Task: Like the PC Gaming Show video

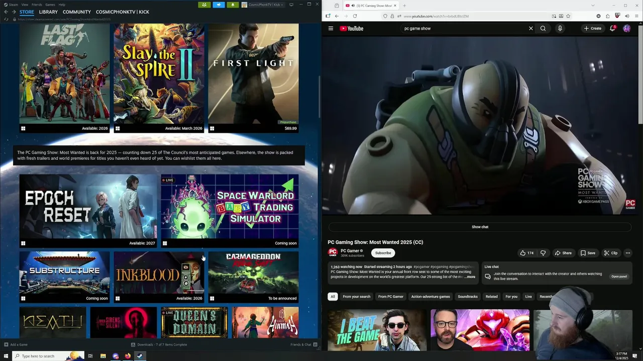Action: [x=527, y=253]
